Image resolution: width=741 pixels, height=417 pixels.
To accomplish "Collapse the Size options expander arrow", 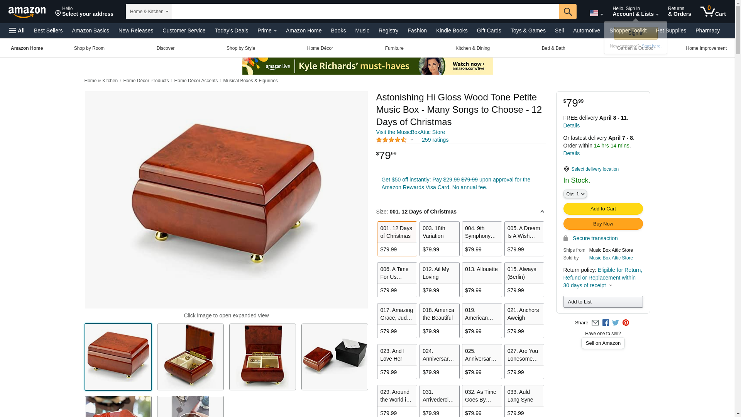I will (x=542, y=212).
